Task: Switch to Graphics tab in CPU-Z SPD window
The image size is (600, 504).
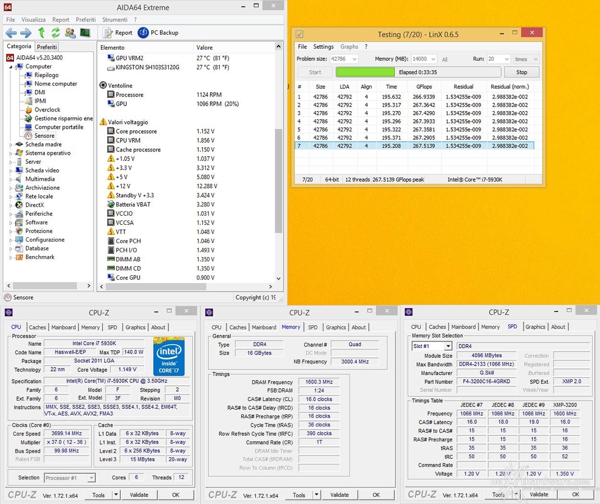Action: coord(535,327)
